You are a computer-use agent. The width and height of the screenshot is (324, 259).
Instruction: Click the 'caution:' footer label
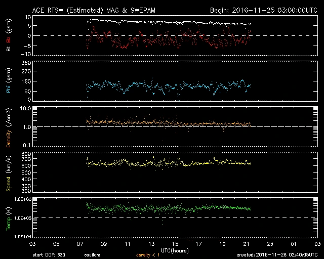point(92,255)
